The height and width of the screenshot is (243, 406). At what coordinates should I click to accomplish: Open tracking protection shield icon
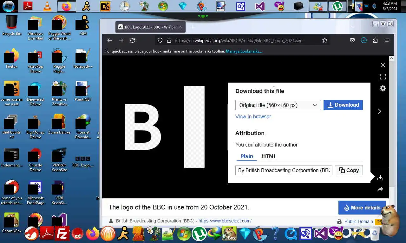(160, 40)
